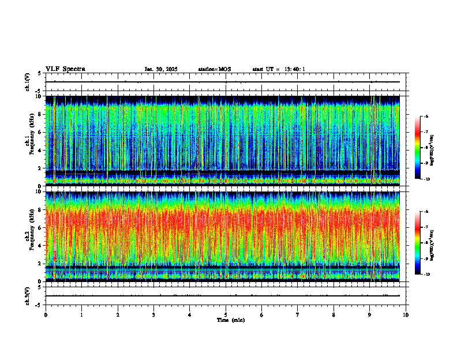Image resolution: width=457 pixels, height=353 pixels.
Task: Click the ch.1 frequency axis 4 label
Action: [x=40, y=151]
